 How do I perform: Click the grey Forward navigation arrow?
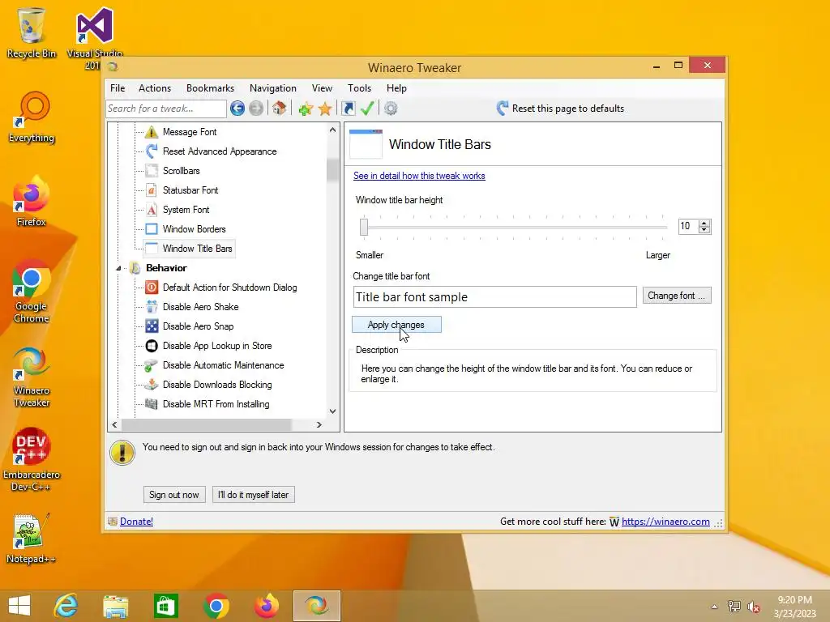point(256,109)
